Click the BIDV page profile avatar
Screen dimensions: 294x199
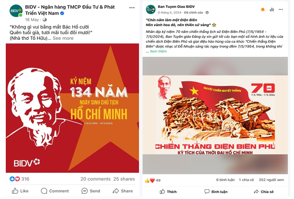[16, 11]
